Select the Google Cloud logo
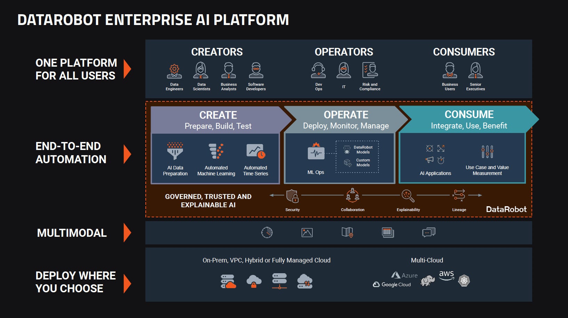 point(392,284)
